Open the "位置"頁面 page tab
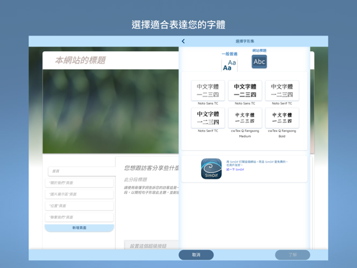The image size is (357, 268). click(x=80, y=206)
